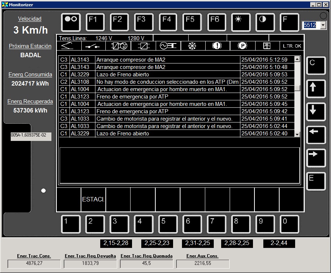Click the circuit breaker switch icon
Screen dimensions: 331x273
[93, 46]
